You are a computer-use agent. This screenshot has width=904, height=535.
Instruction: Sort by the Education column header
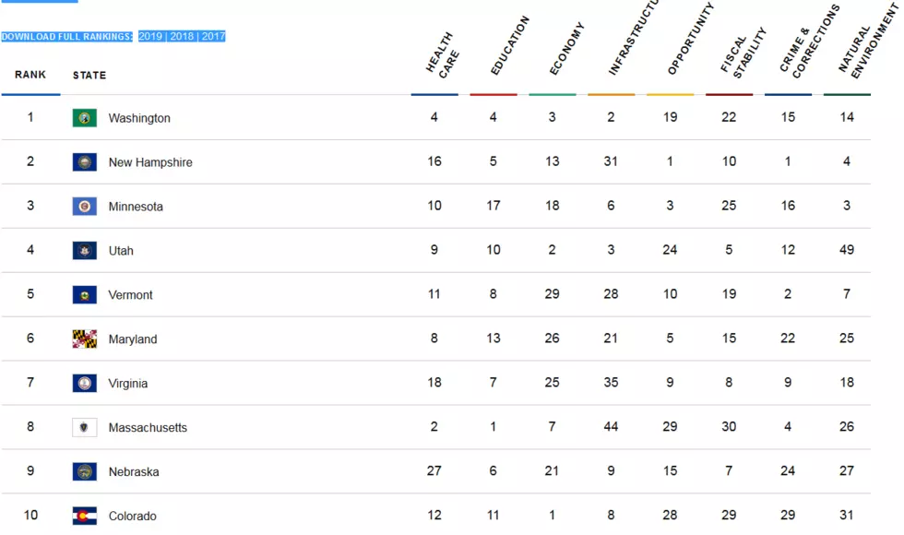click(509, 45)
